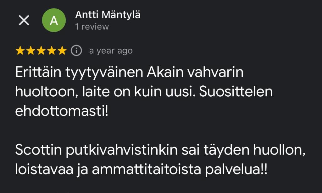Screen dimensions: 322x193
Task: Click the "a year ago" timestamp
Action: (x=111, y=51)
